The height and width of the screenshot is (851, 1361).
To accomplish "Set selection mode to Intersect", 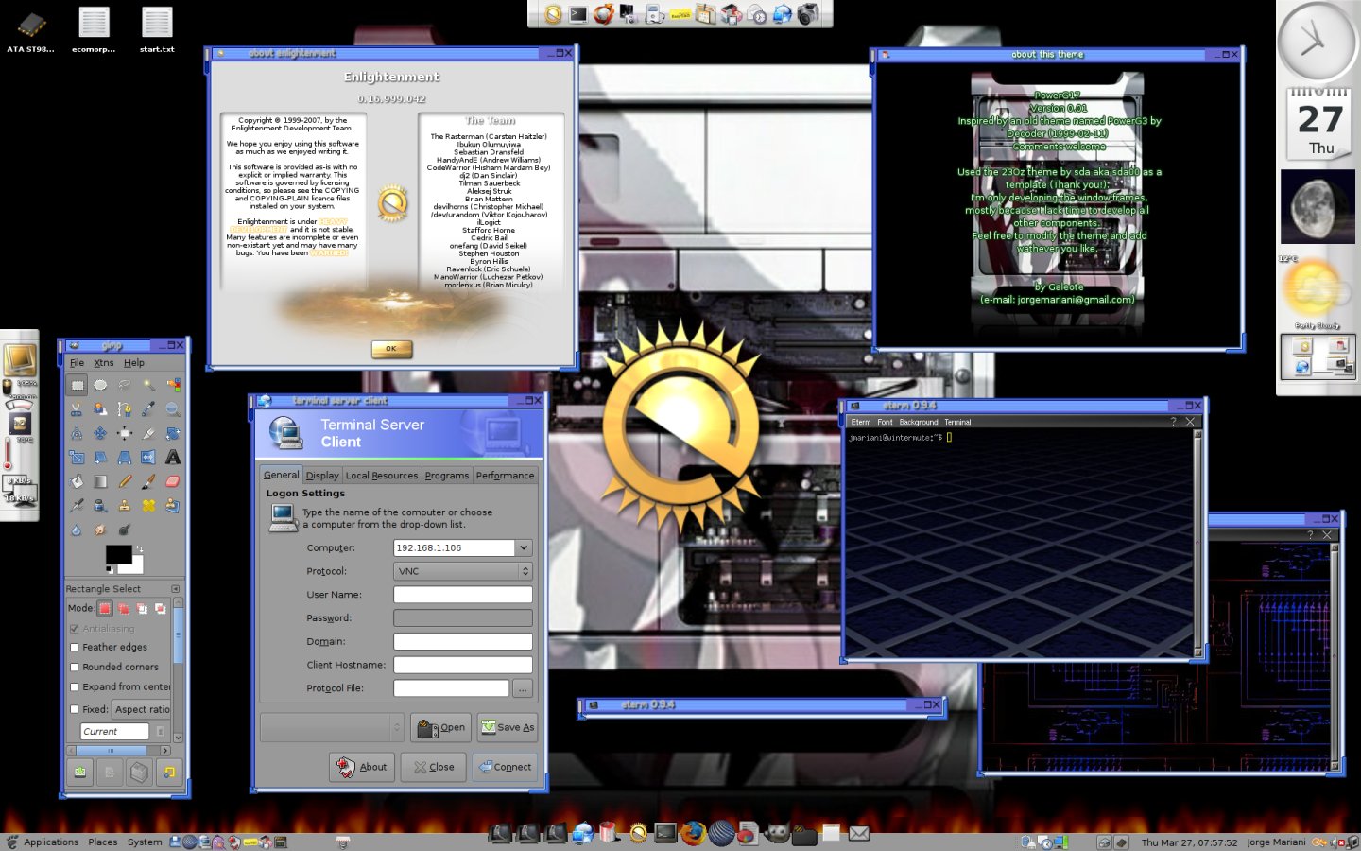I will point(161,608).
